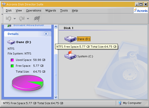
Task: Click the Disk 1 heading
Action: point(69,28)
